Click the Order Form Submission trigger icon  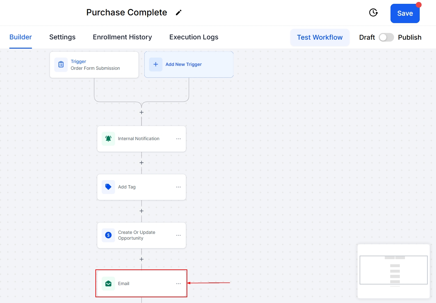click(61, 65)
